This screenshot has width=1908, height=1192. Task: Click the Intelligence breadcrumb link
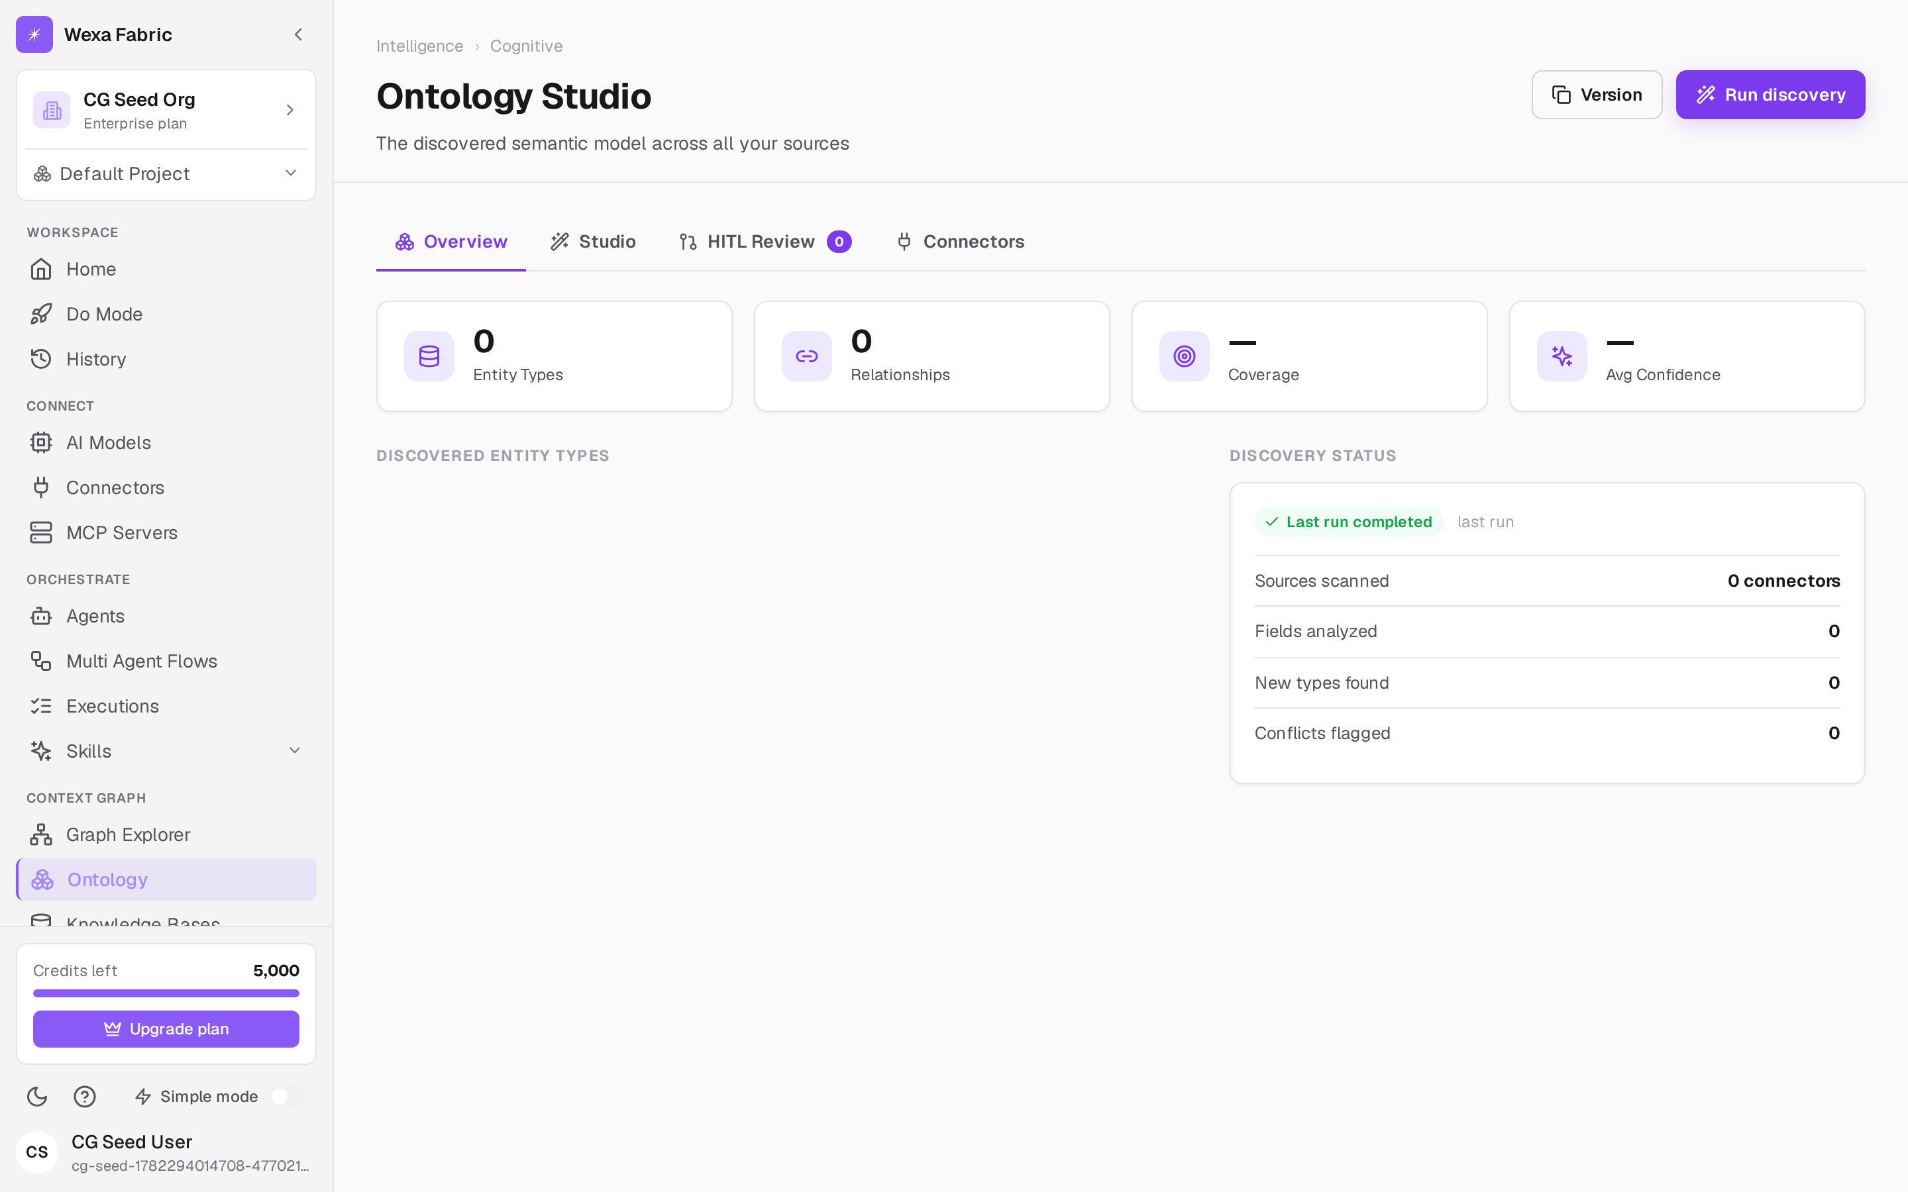tap(419, 46)
